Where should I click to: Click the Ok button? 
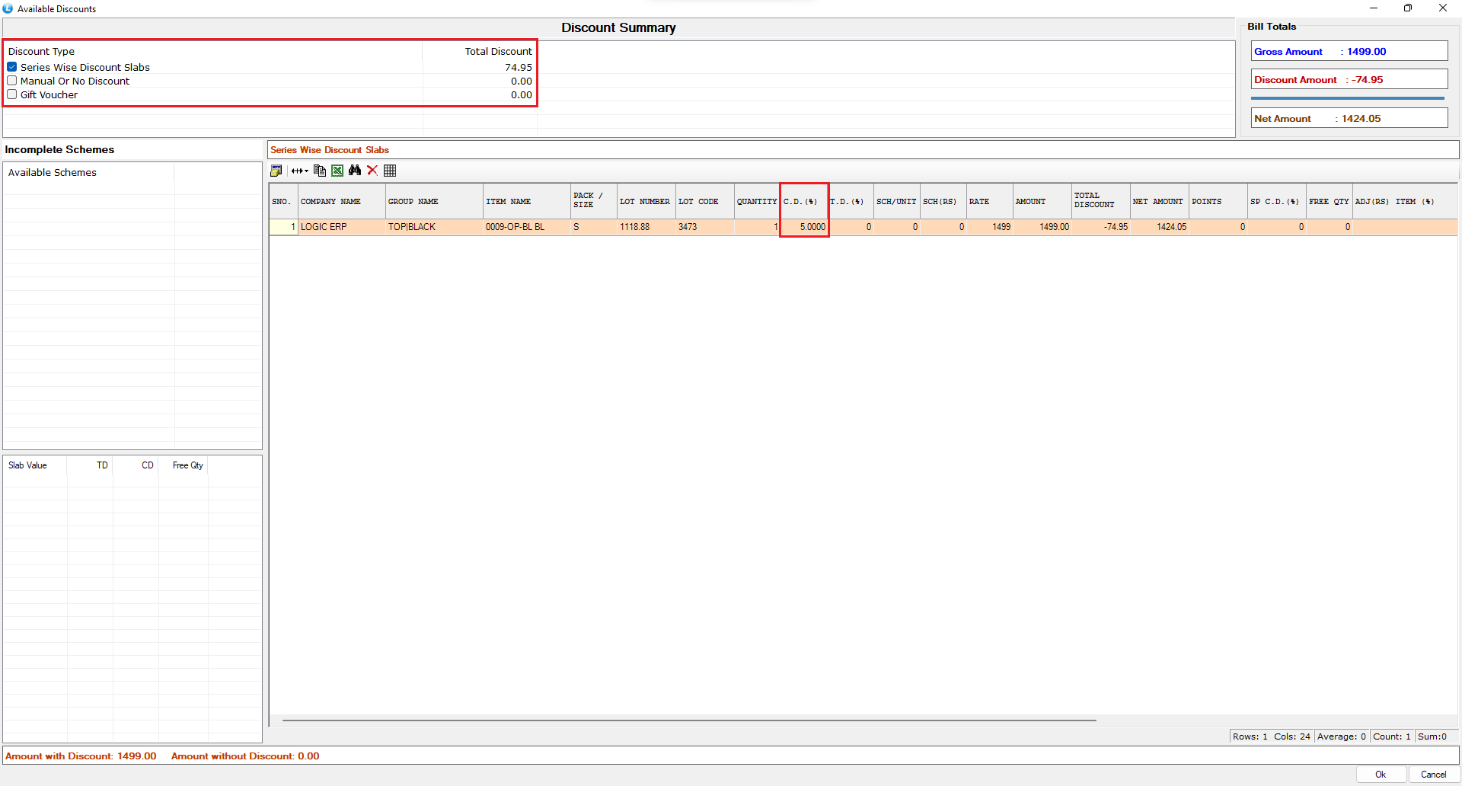pyautogui.click(x=1381, y=774)
